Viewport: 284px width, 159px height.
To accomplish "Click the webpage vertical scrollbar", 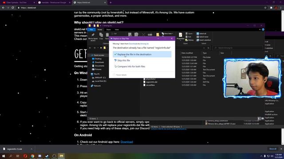I will click(283, 78).
